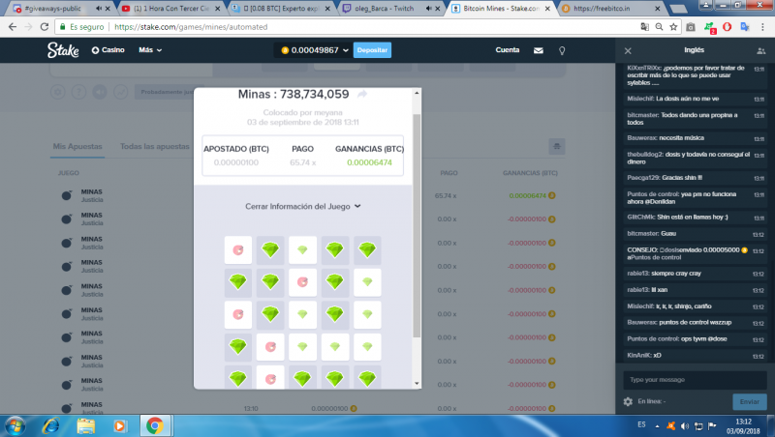Viewport: 775px width, 437px height.
Task: Click the Probadamente justo button
Action: (x=166, y=92)
